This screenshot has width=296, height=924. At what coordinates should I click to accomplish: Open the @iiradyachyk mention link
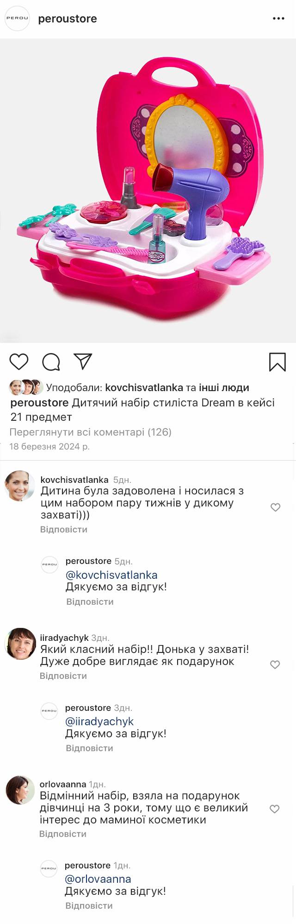[x=99, y=721]
